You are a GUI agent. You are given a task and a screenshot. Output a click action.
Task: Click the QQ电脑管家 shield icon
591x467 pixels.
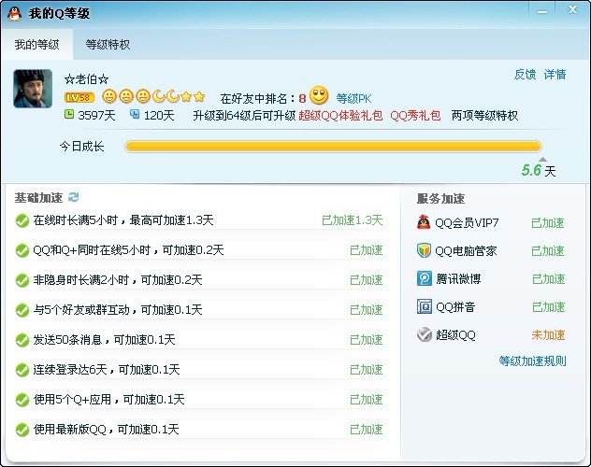coord(424,250)
